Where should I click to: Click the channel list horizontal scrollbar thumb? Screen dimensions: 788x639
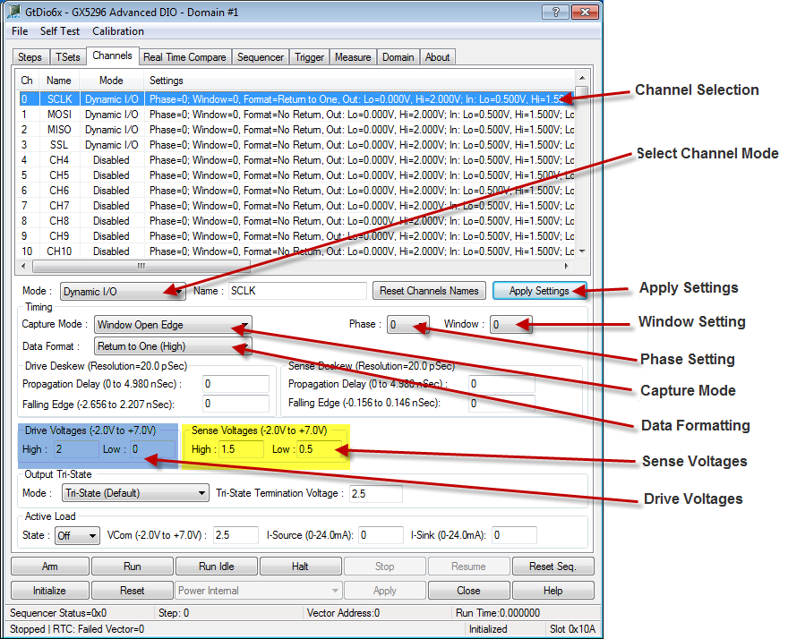pos(141,266)
